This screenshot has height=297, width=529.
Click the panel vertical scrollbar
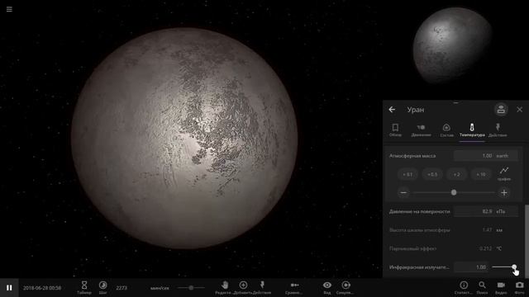[527, 240]
